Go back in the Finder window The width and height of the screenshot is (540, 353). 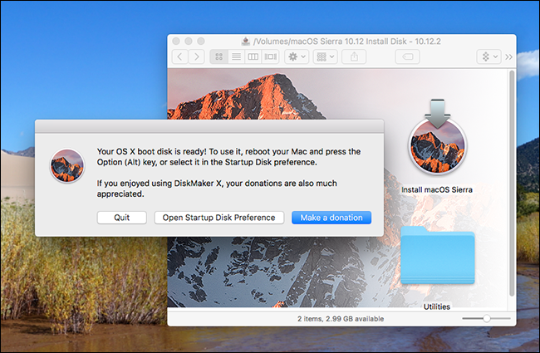179,56
